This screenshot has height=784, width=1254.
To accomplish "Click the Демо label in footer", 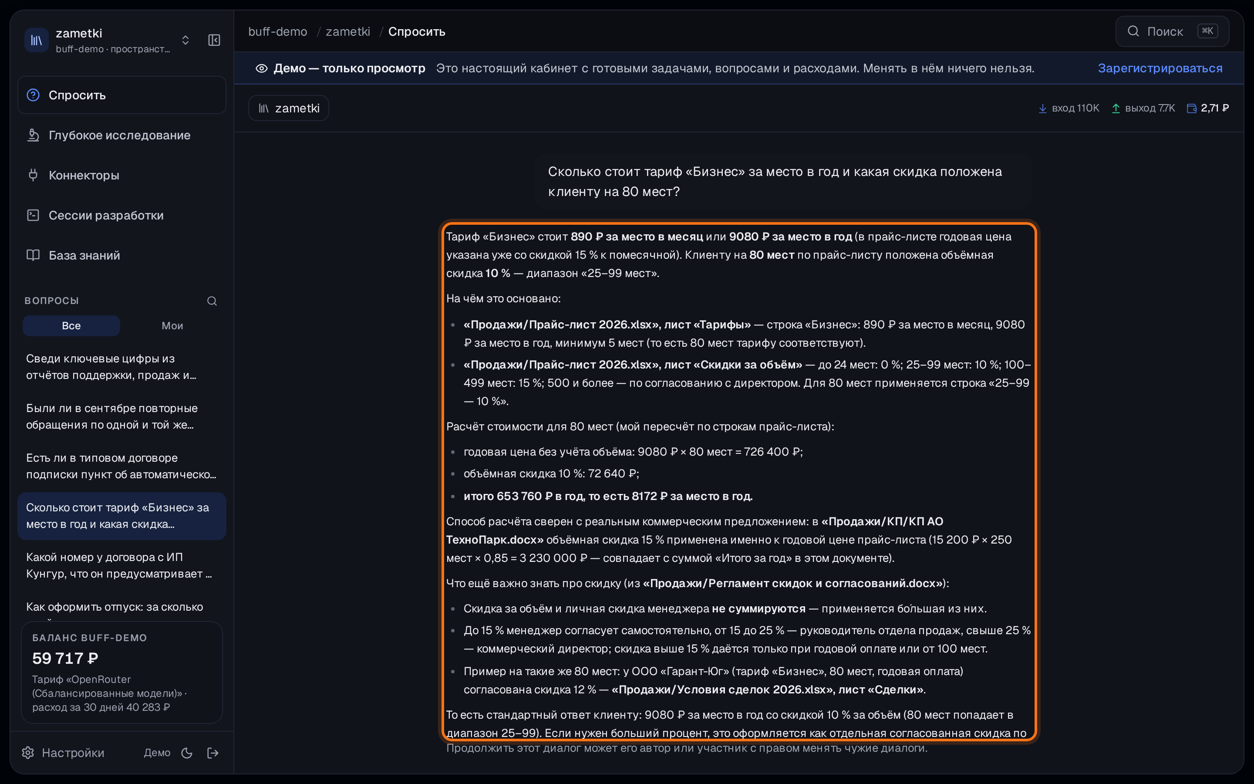I will click(x=157, y=752).
